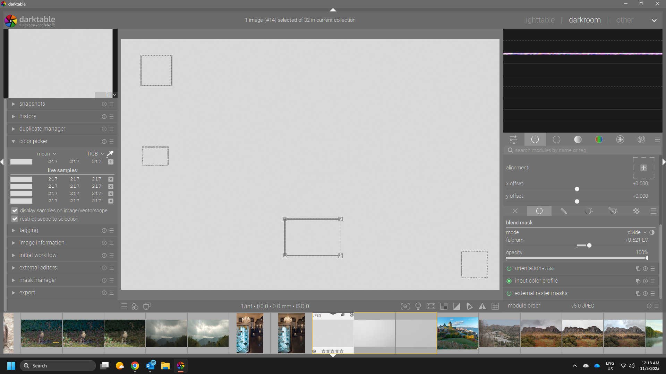Screen dimensions: 666x374
Task: Open the other views menu
Action: point(625,20)
